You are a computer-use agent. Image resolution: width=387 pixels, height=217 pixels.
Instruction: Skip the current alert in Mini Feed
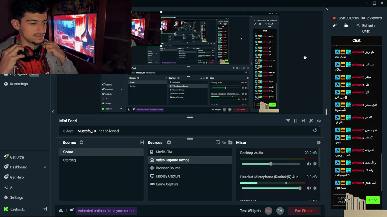(303, 121)
